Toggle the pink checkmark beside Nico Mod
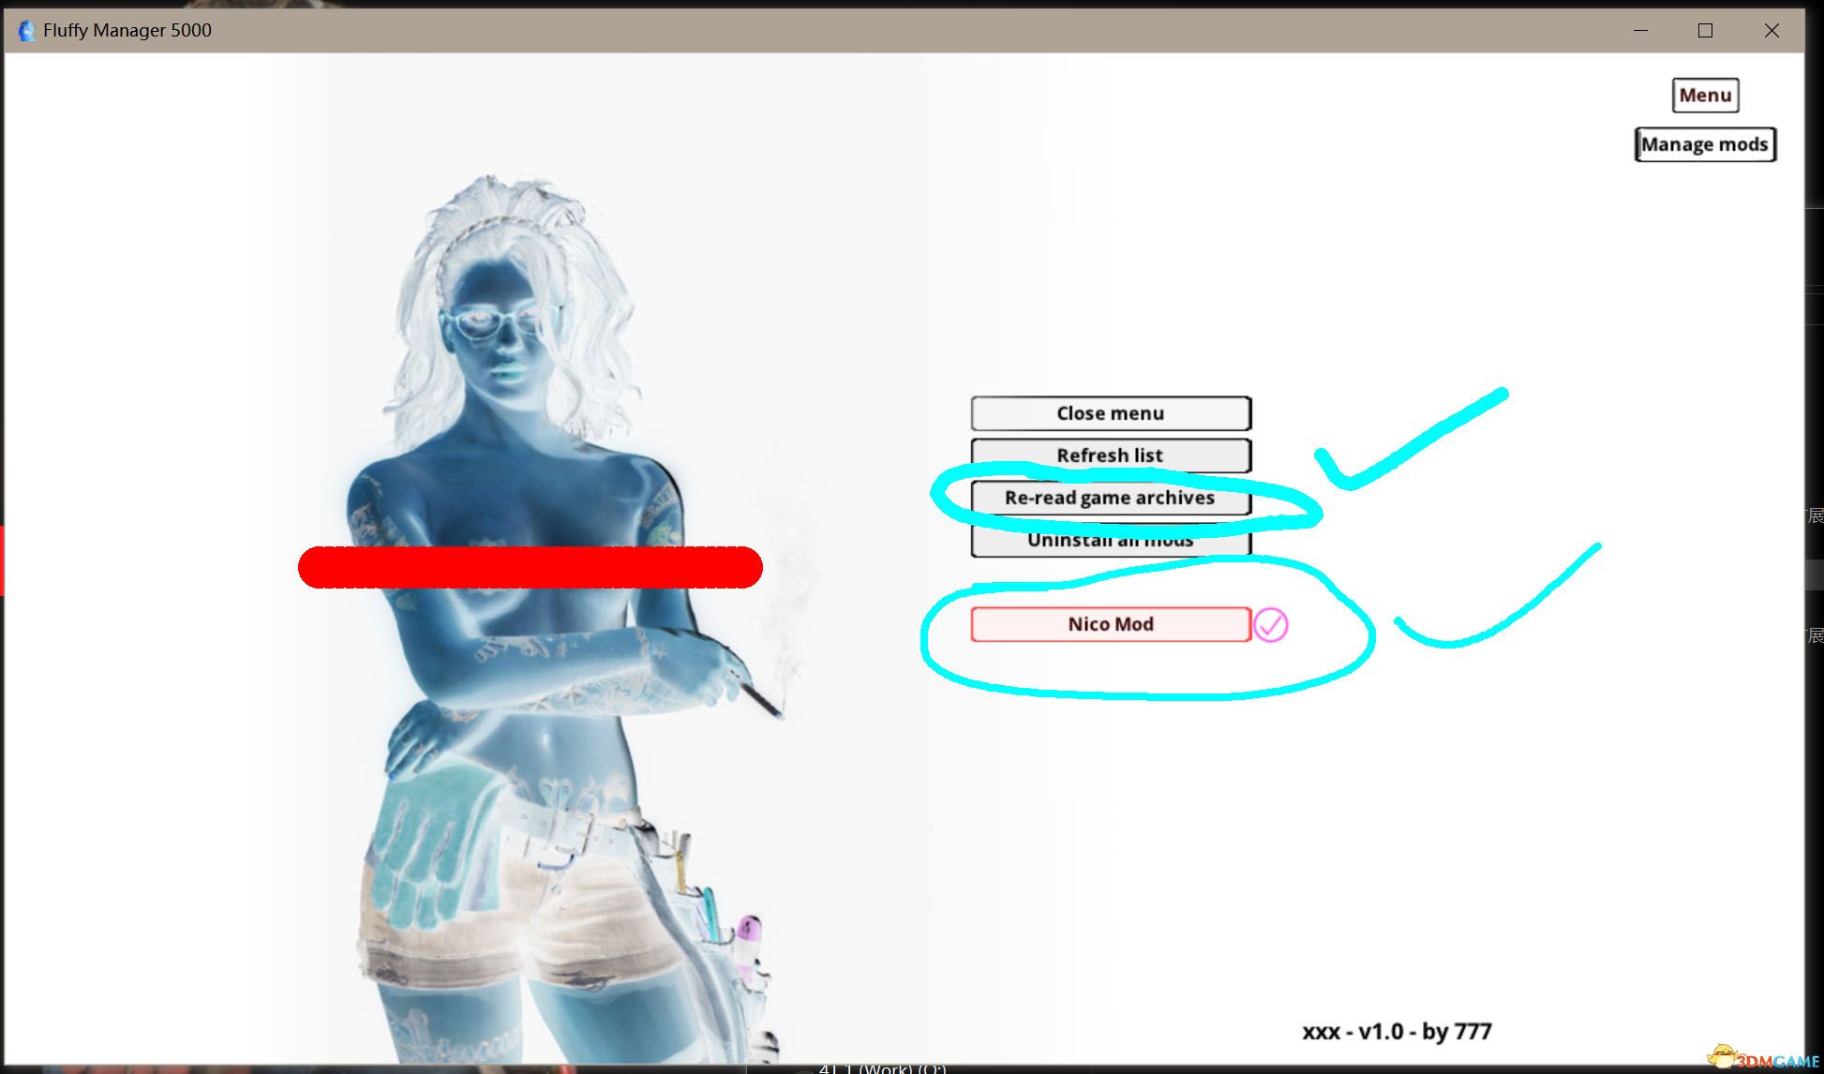The width and height of the screenshot is (1824, 1074). coord(1271,625)
